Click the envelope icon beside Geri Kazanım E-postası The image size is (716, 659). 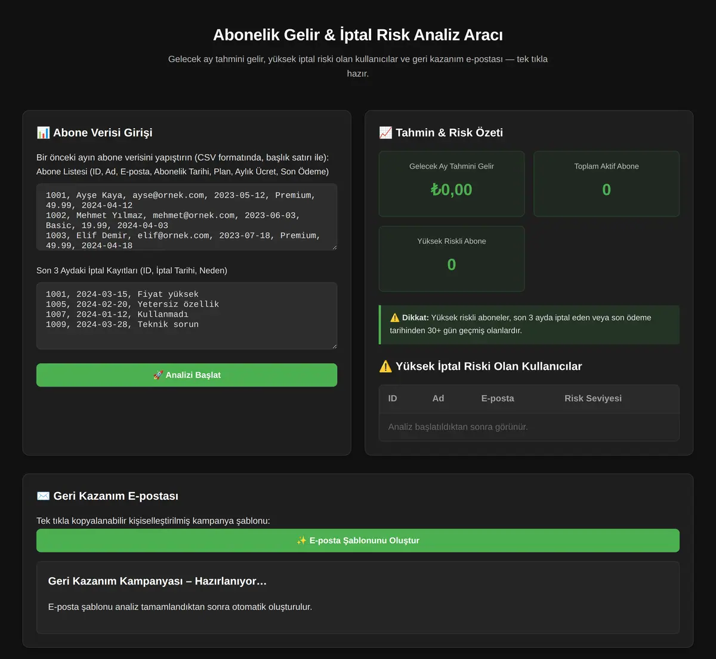point(43,496)
